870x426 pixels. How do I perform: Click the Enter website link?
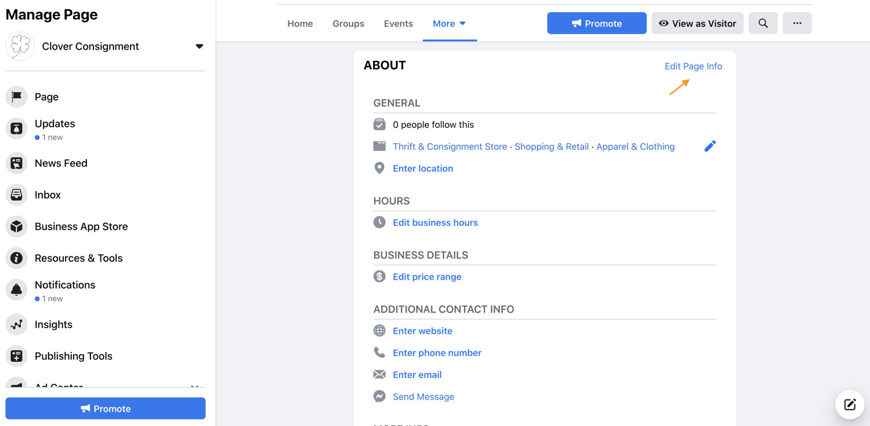pyautogui.click(x=422, y=331)
